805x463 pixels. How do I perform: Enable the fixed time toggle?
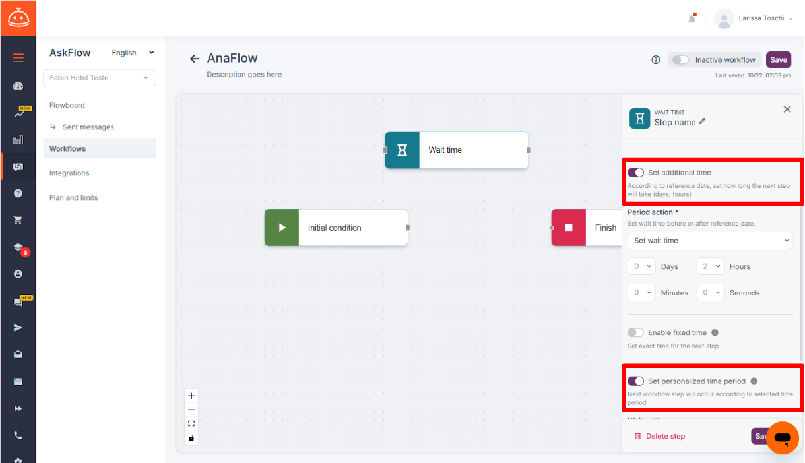(x=635, y=332)
